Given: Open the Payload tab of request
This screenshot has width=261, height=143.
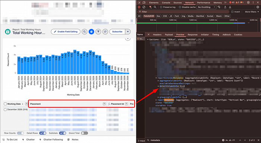Looking at the screenshot, I should tap(169, 35).
